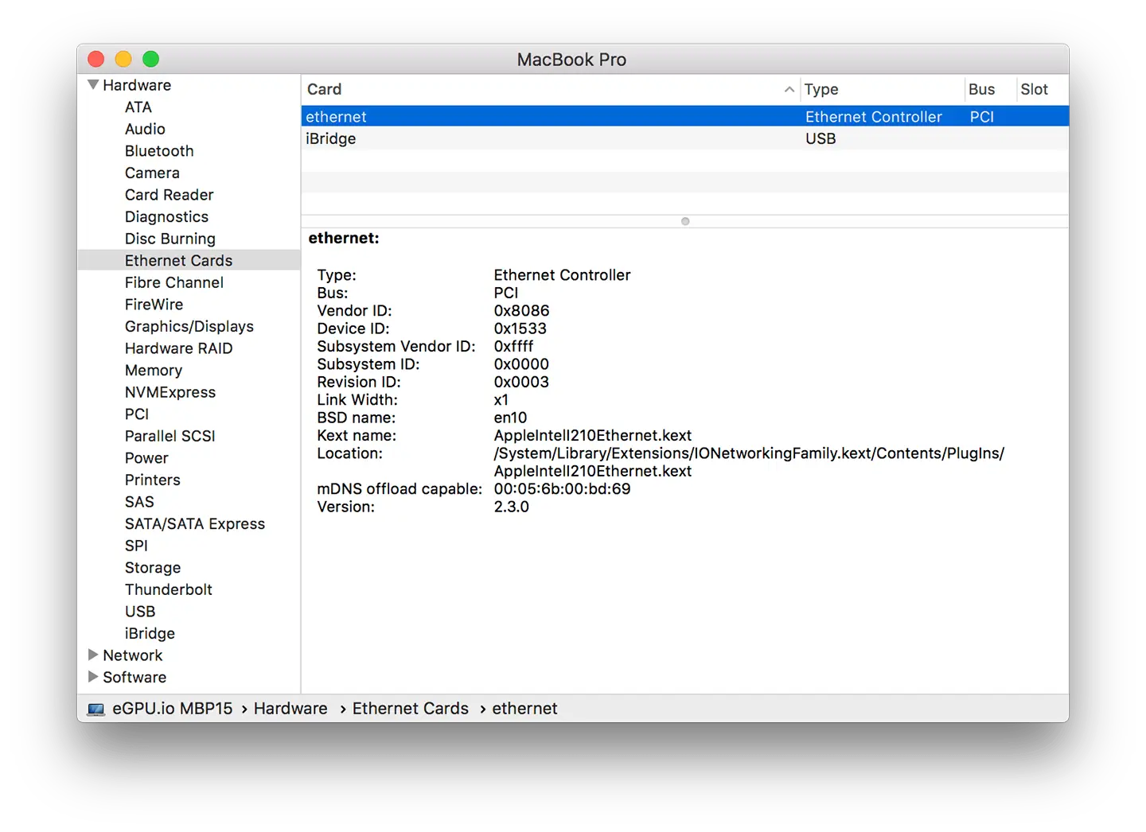
Task: Click the Subsystem Vendor ID value 0xffff
Action: (x=513, y=347)
